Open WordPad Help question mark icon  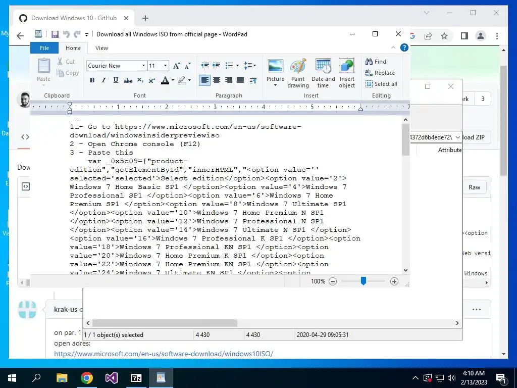pyautogui.click(x=404, y=47)
